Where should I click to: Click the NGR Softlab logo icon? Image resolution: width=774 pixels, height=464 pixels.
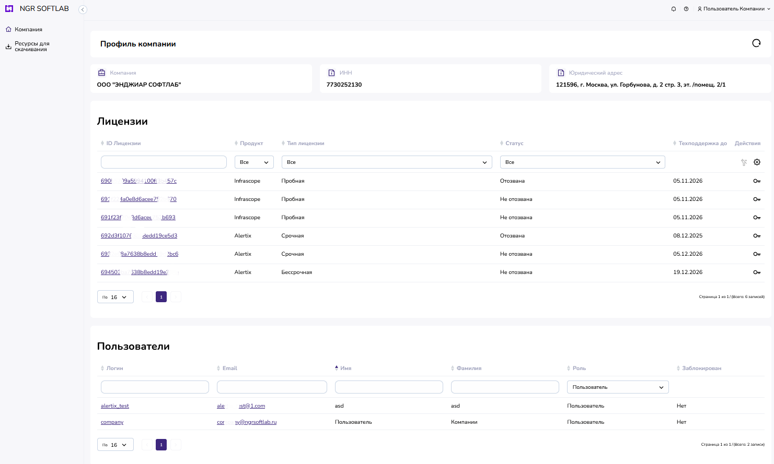click(9, 9)
